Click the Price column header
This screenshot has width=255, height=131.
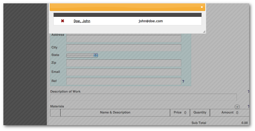[x=180, y=113]
